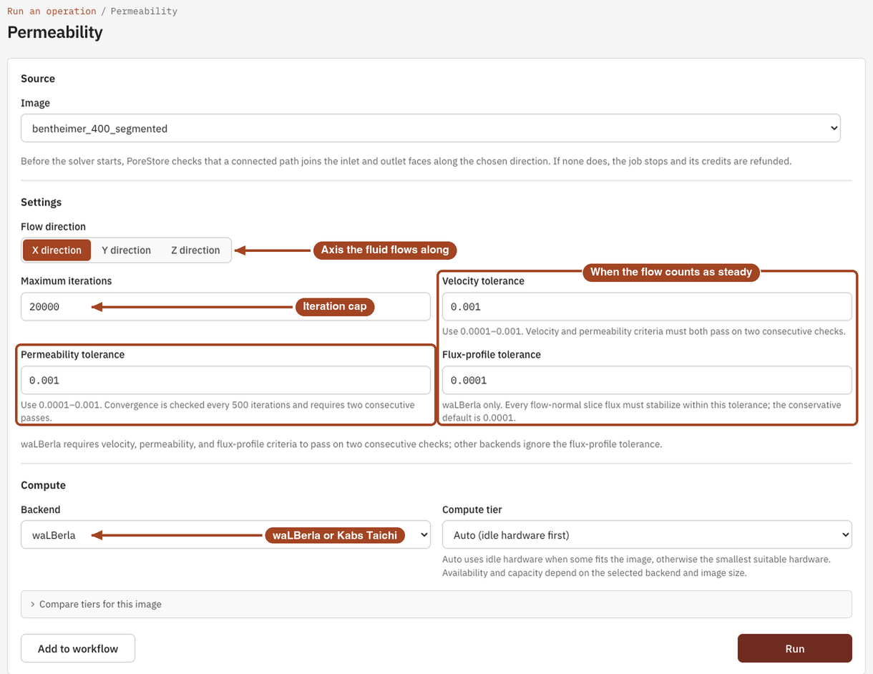This screenshot has height=674, width=873.
Task: Open the Backend dropdown
Action: (225, 534)
